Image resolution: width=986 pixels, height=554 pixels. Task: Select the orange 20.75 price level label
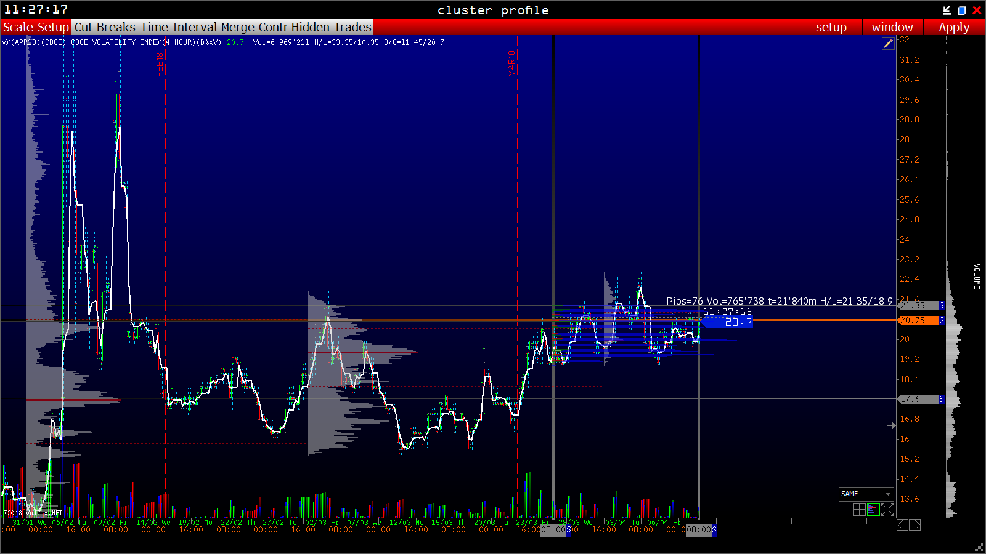[918, 320]
